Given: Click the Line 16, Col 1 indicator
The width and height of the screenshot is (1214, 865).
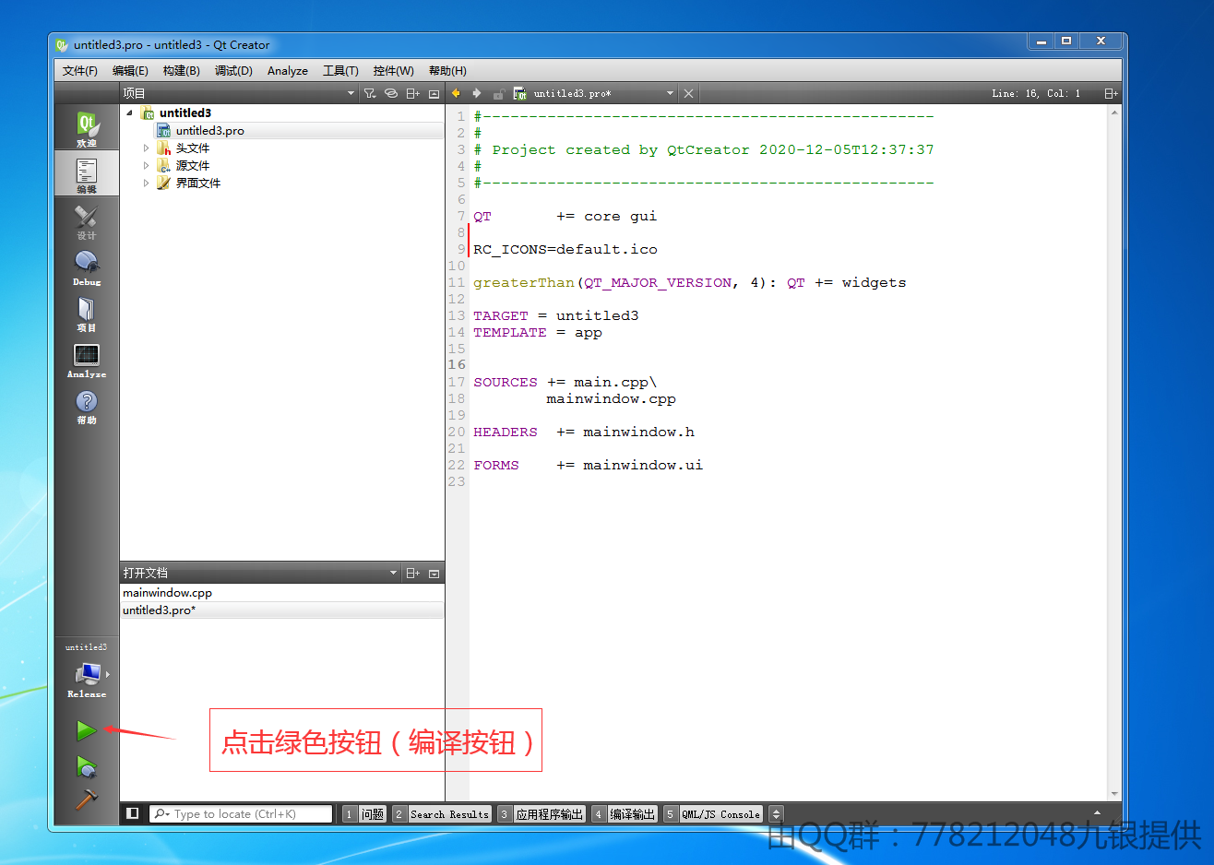Looking at the screenshot, I should 1036,93.
